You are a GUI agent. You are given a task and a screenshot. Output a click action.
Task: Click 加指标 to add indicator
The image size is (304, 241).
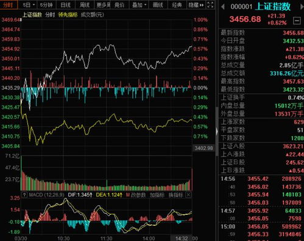[x=157, y=195]
